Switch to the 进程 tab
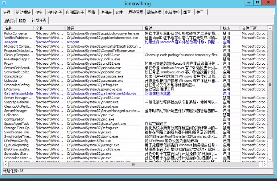This screenshot has height=181, width=277. point(7,12)
